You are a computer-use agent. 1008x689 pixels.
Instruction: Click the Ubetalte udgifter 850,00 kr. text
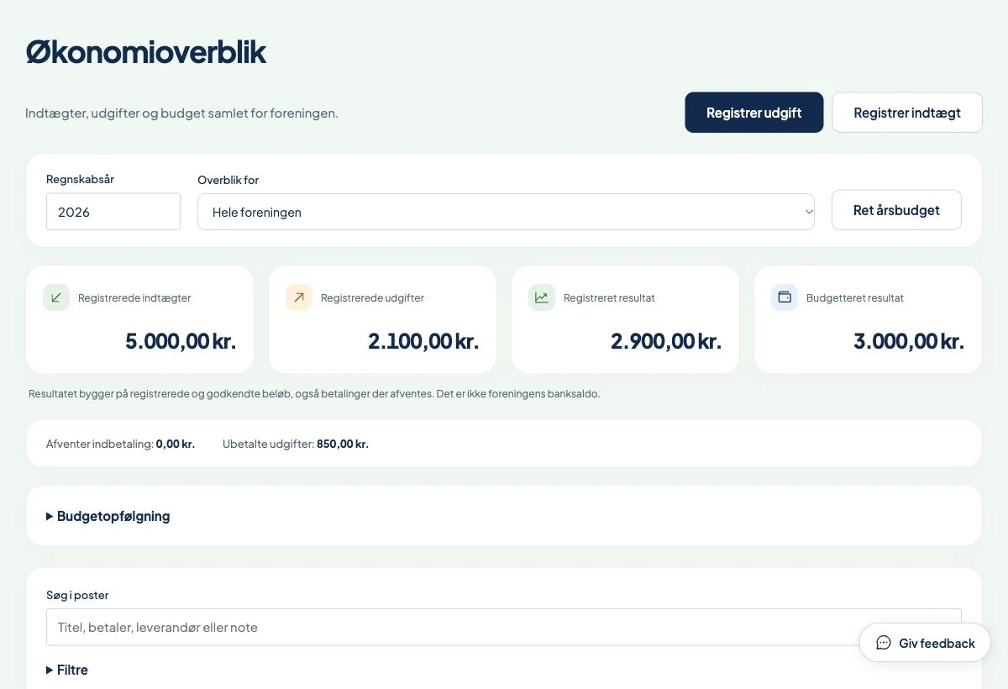click(296, 444)
